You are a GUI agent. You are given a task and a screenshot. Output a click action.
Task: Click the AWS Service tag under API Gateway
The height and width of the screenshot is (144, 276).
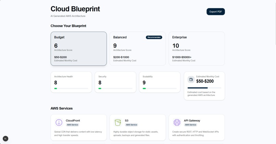(190, 125)
